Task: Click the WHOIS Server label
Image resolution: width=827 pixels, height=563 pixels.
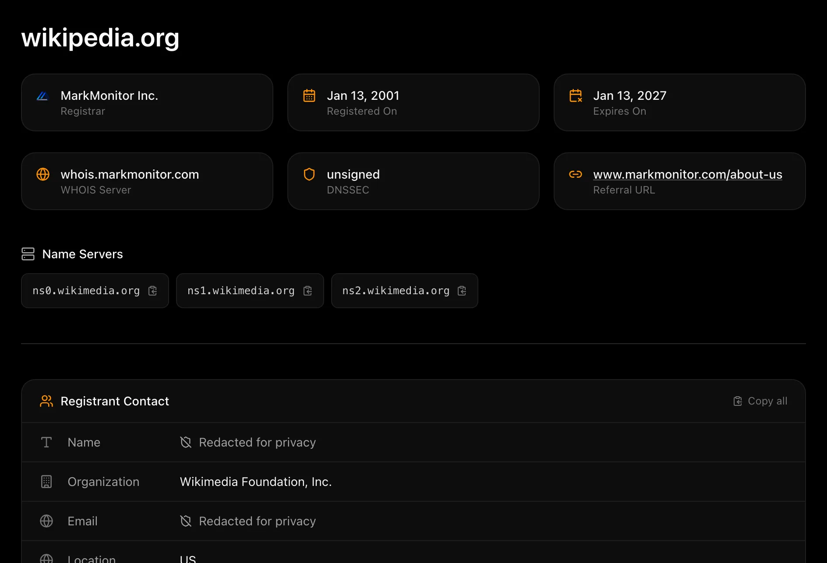Action: point(95,190)
